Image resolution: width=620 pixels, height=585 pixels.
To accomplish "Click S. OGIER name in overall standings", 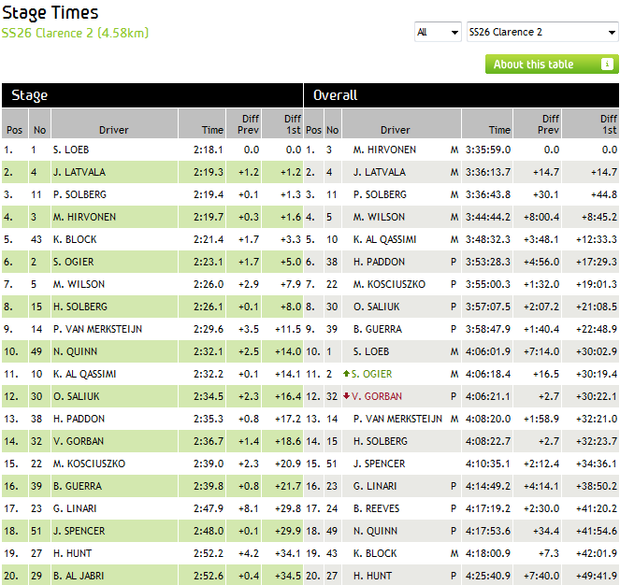I will click(371, 374).
